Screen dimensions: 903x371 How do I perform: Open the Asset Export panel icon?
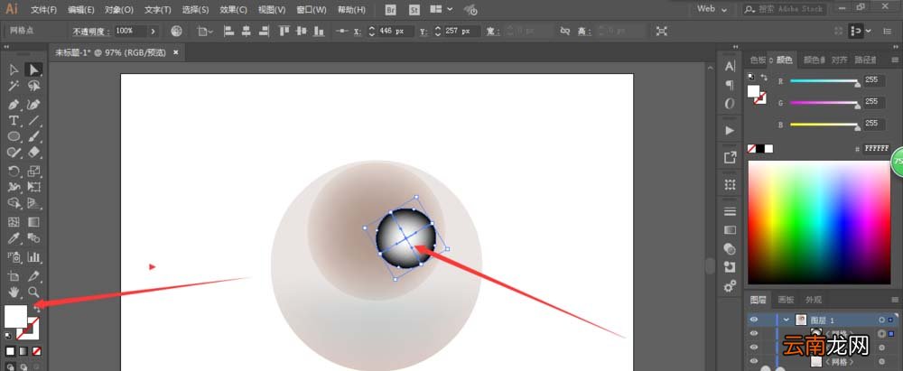coord(730,157)
